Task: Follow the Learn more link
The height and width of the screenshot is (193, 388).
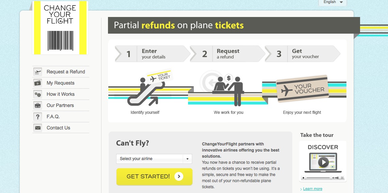Action: (x=312, y=189)
